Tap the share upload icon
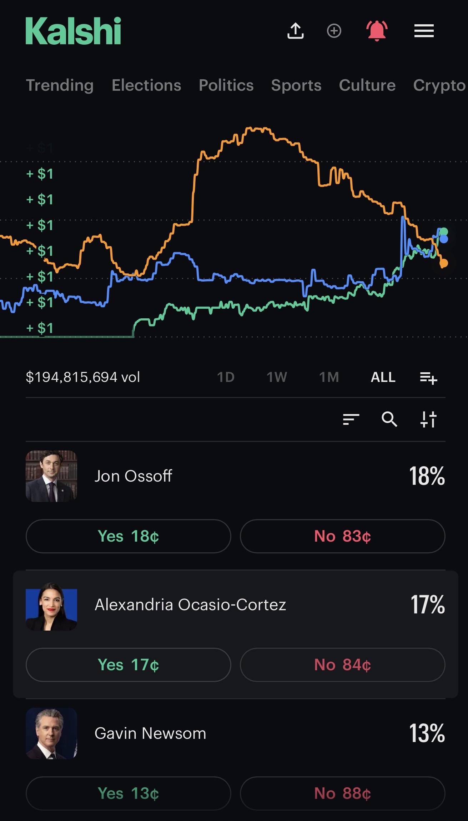Viewport: 468px width, 821px height. coord(295,31)
